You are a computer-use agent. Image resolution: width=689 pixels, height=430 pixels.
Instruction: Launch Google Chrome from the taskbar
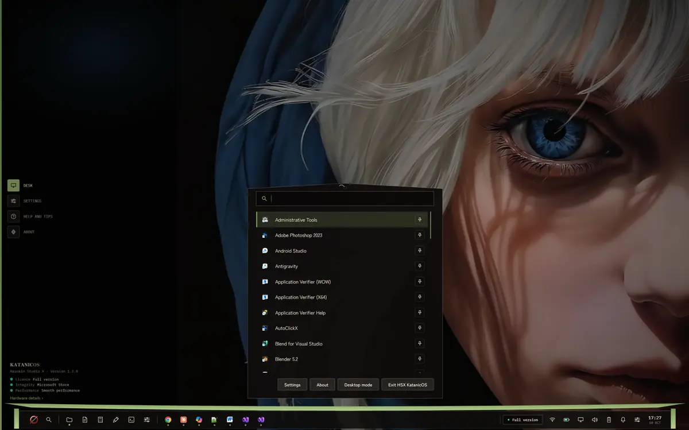pos(168,420)
